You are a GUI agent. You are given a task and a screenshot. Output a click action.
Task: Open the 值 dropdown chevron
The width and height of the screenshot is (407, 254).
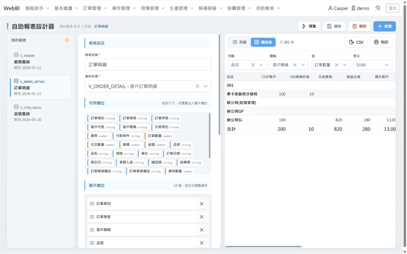point(345,65)
